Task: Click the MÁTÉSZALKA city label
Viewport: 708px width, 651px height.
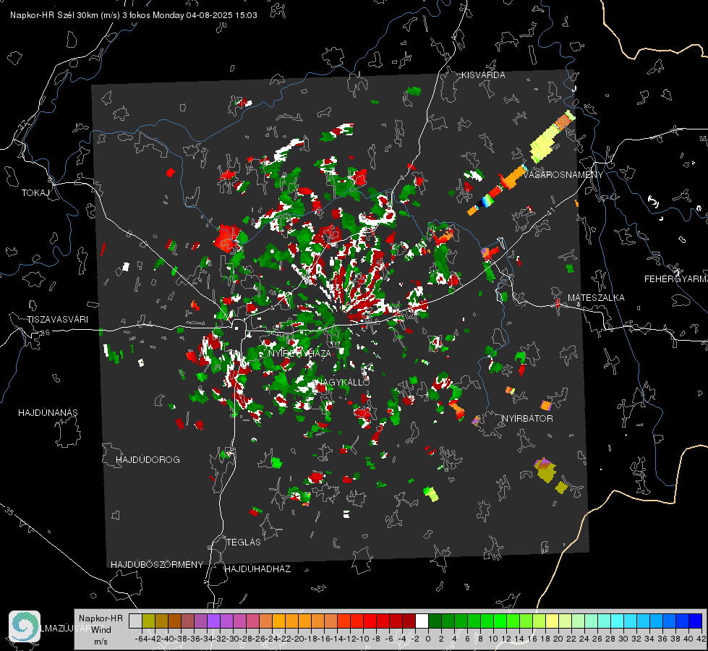Action: (x=596, y=298)
